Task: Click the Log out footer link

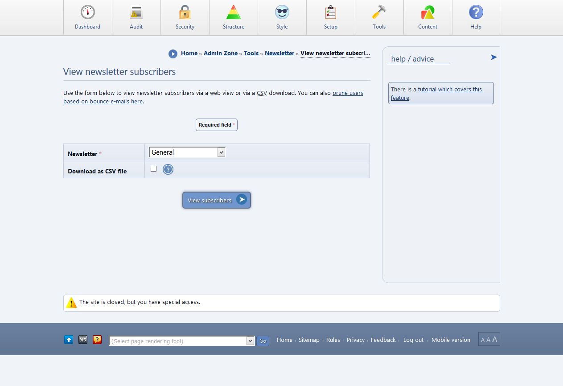Action: coord(413,340)
